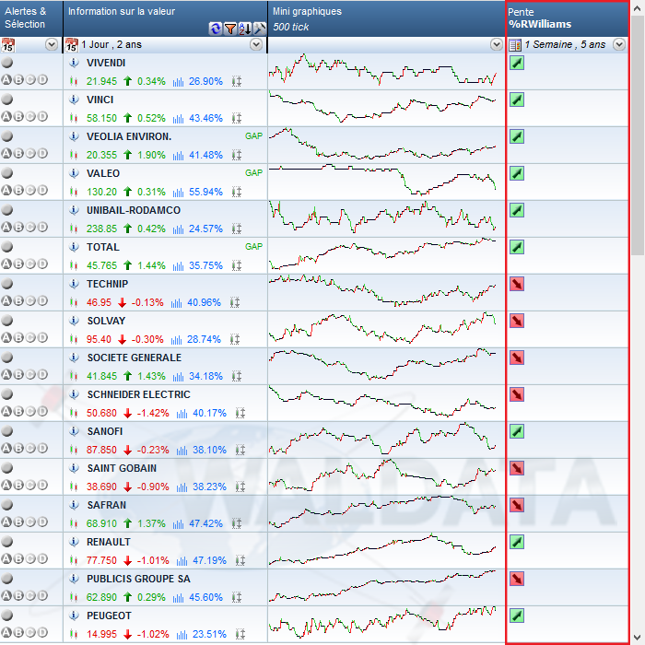Viewport: 645px width, 645px height.
Task: Toggle the alert circle for TECHNIP
Action: (7, 284)
